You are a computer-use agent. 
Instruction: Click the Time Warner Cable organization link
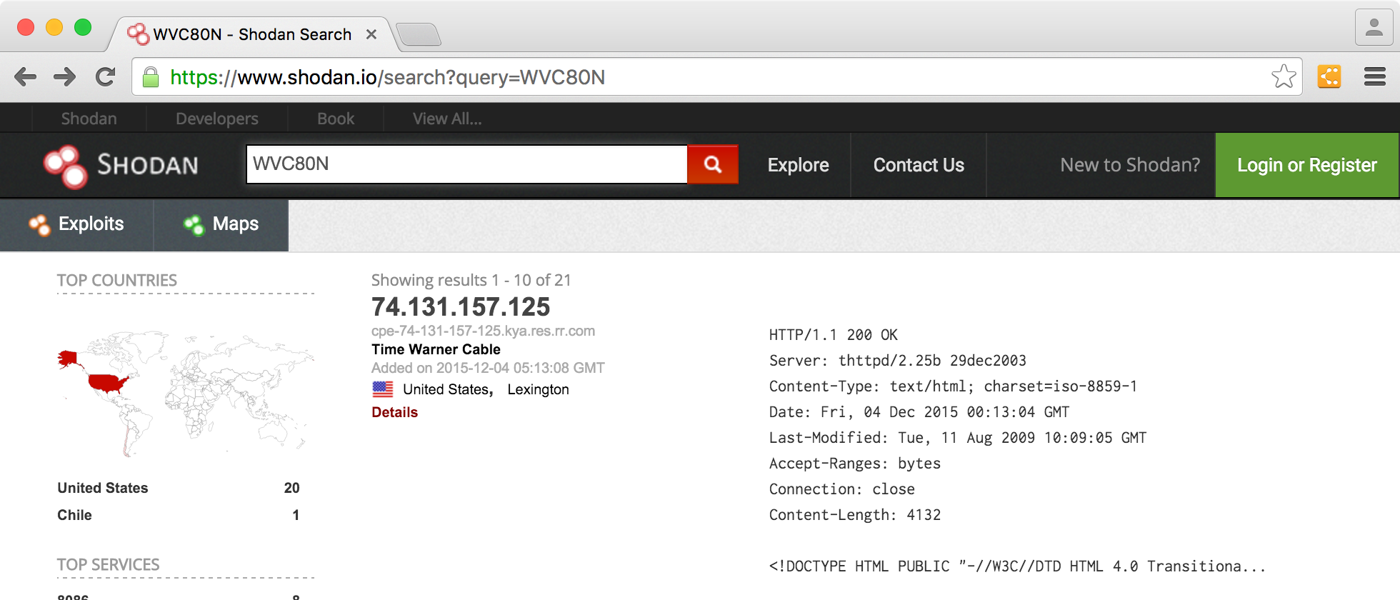click(436, 349)
